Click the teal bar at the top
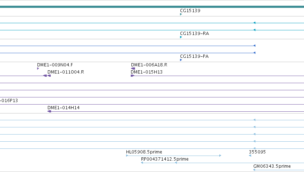Image resolution: width=304 pixels, height=172 pixels. [152, 7]
